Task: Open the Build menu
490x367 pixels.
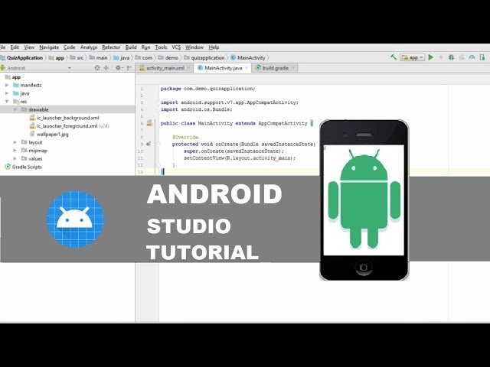Action: [x=131, y=47]
